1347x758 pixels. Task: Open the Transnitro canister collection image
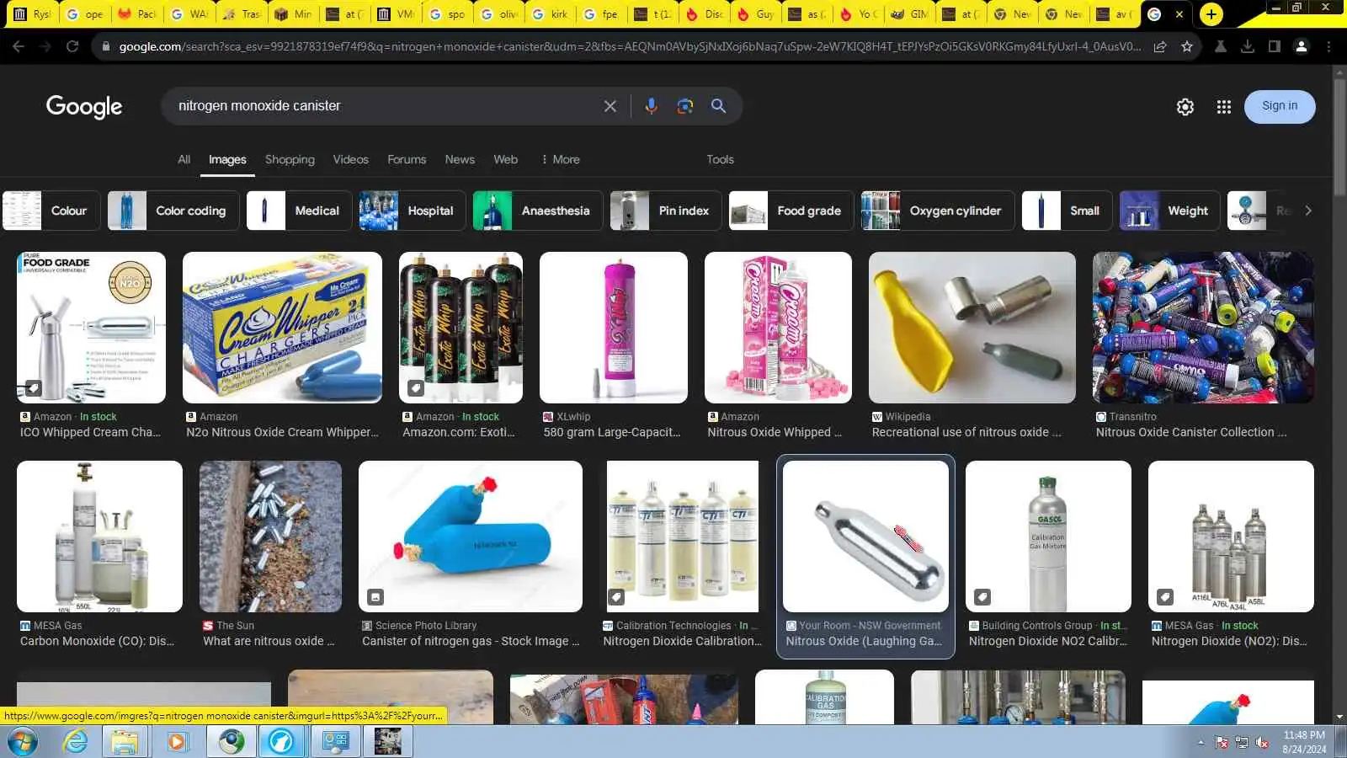(x=1203, y=328)
